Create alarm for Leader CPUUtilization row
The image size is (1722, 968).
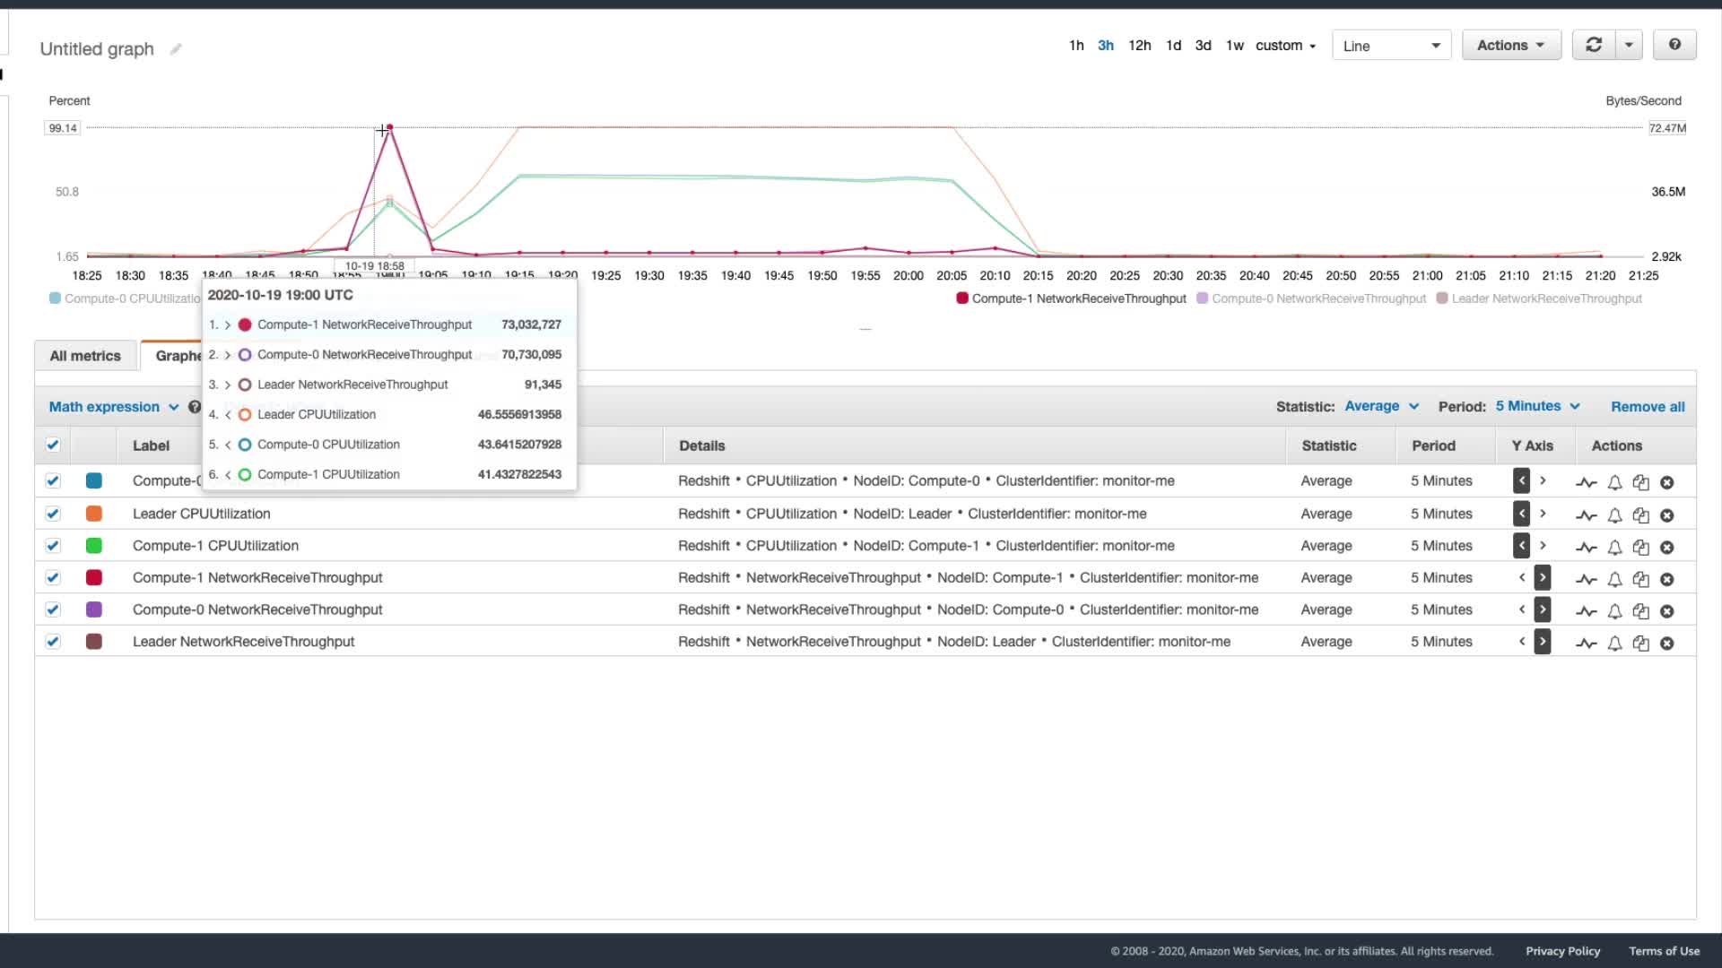(1614, 515)
